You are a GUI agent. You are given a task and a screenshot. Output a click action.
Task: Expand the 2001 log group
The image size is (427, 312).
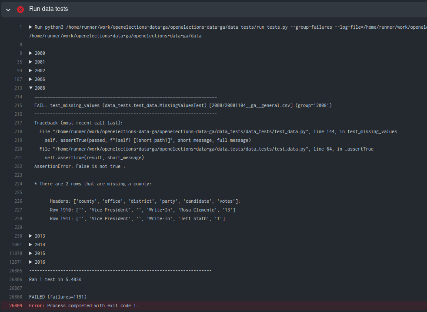pyautogui.click(x=30, y=62)
